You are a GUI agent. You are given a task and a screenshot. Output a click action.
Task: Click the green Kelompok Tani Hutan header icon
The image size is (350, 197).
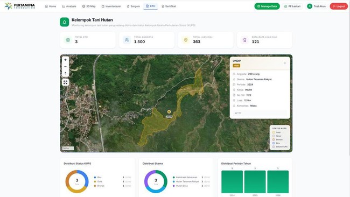pyautogui.click(x=65, y=22)
